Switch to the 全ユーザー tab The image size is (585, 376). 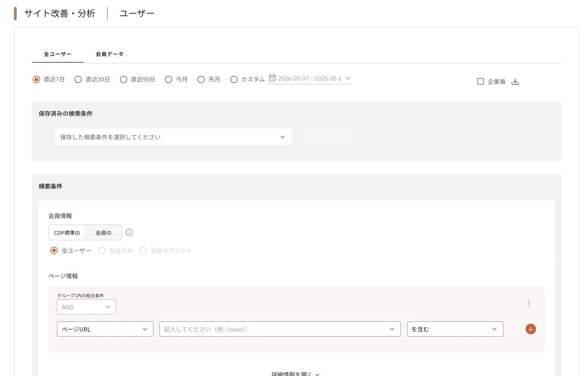58,54
